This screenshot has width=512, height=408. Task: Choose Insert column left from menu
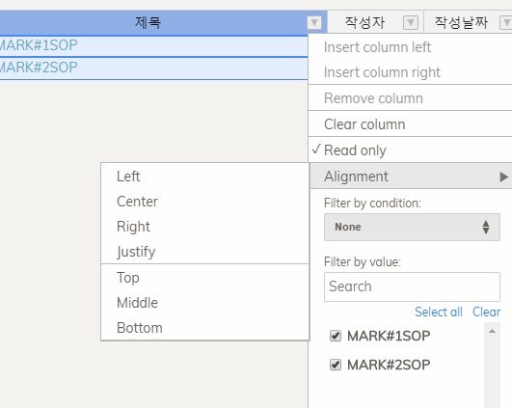410,47
